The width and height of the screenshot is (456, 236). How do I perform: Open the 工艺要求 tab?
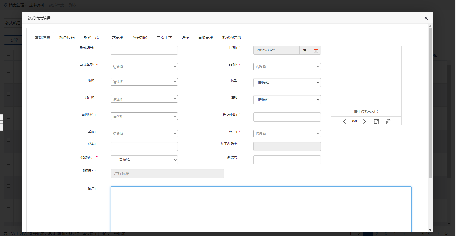coord(116,38)
